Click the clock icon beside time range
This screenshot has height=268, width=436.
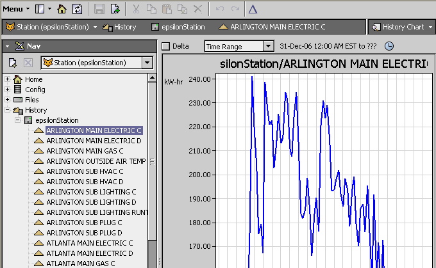tap(389, 46)
